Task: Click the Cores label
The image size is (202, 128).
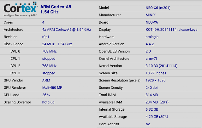Action: coord(8,22)
